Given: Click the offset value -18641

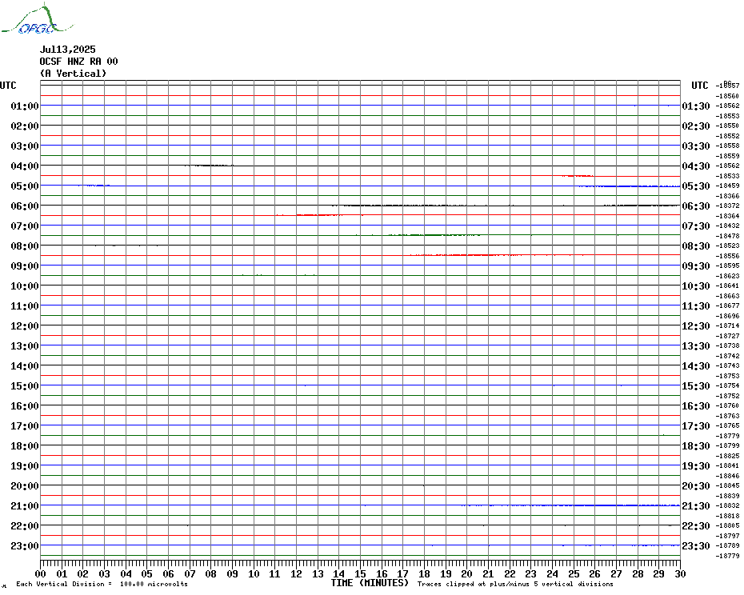Looking at the screenshot, I should pyautogui.click(x=728, y=286).
